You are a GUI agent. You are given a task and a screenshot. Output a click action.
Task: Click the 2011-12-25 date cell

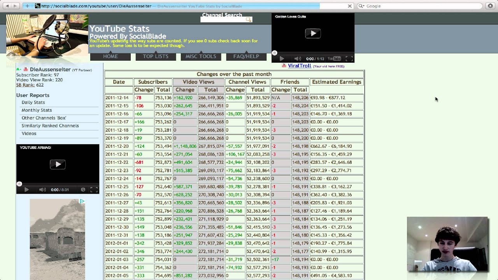(119, 187)
